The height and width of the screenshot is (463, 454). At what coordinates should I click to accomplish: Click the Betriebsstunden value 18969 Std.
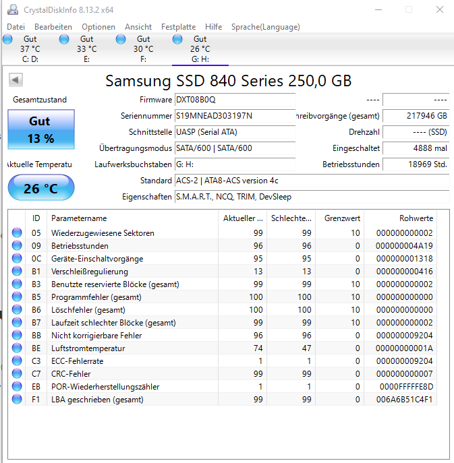pyautogui.click(x=416, y=164)
